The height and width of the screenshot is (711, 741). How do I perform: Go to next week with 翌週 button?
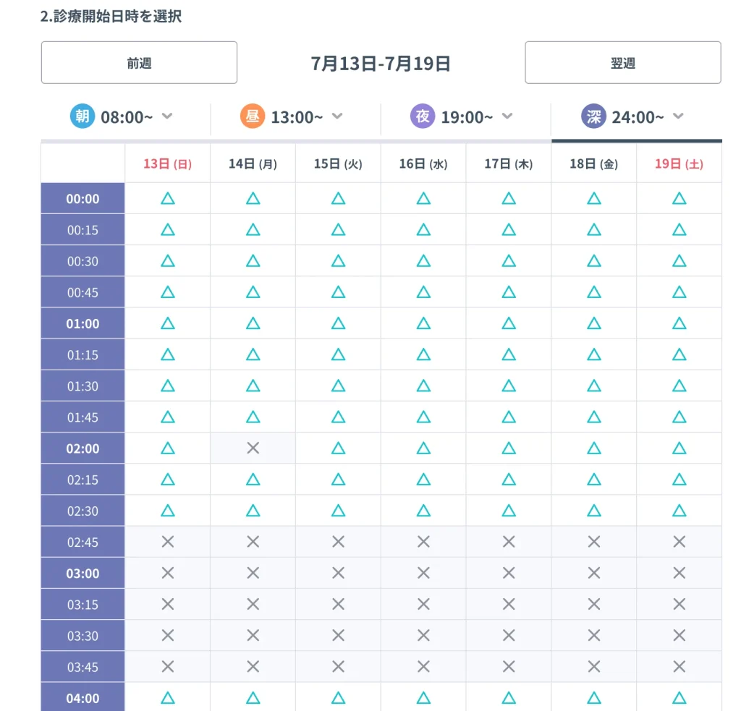point(623,62)
